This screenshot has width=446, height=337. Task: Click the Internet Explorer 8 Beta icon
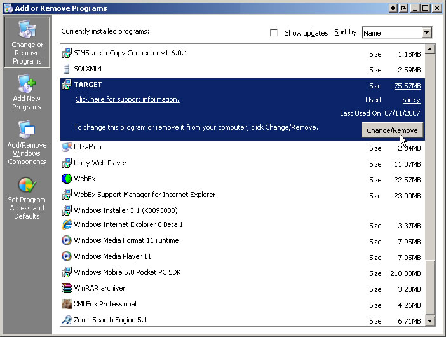point(67,225)
